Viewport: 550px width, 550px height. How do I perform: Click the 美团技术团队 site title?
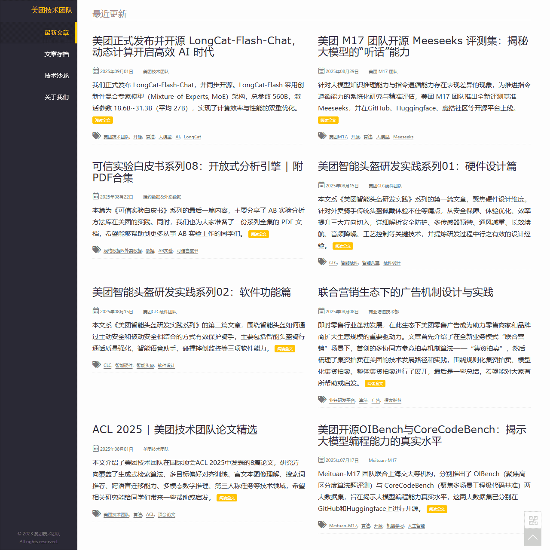click(x=52, y=10)
